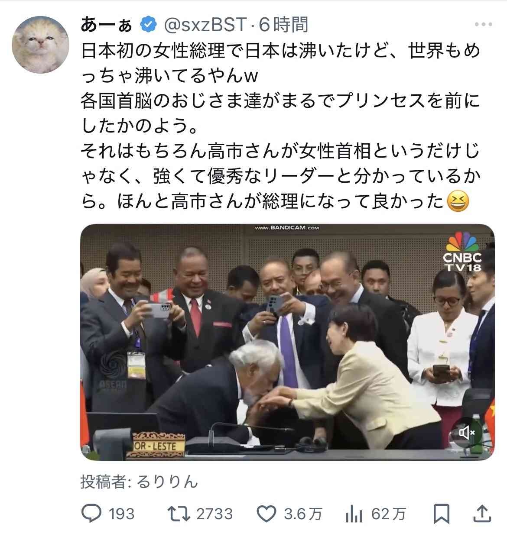Viewport: 507px width, 540px height.
Task: Bookmark this post
Action: (x=442, y=514)
